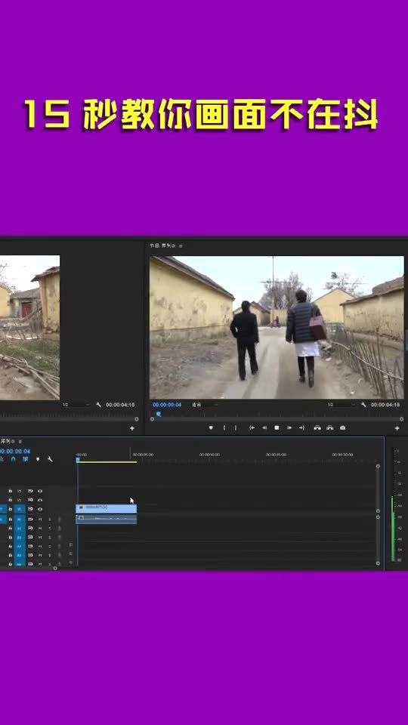Click the Program monitor video preview

(x=277, y=327)
